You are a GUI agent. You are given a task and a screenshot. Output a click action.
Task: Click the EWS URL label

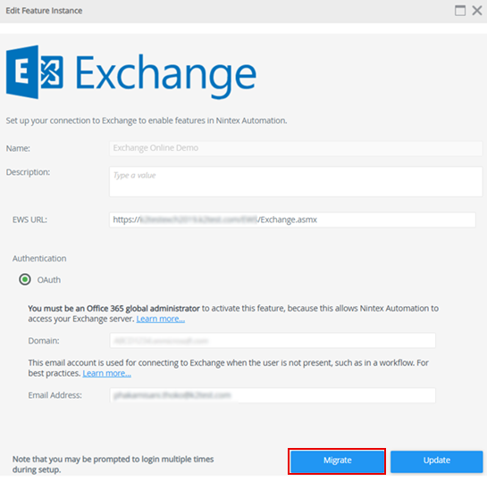[x=29, y=220]
